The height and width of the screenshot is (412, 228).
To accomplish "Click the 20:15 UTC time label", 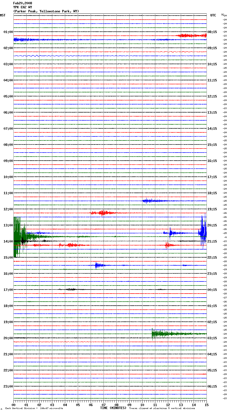I will pos(212,225).
